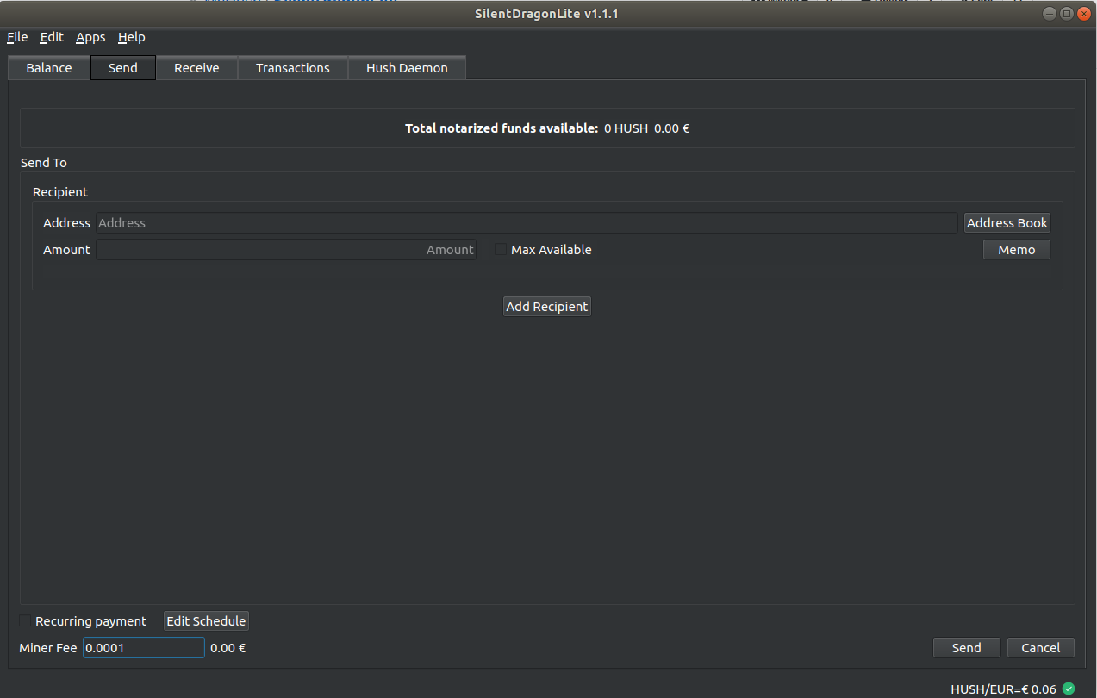The image size is (1097, 698).
Task: Click the green connection status icon
Action: click(1069, 689)
